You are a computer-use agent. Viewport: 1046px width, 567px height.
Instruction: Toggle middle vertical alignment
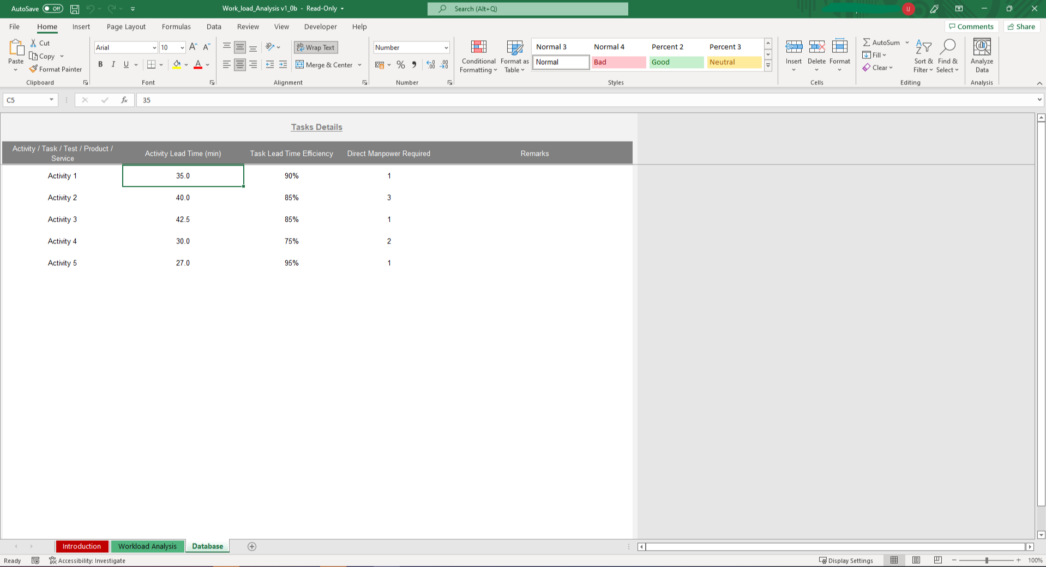[x=240, y=47]
